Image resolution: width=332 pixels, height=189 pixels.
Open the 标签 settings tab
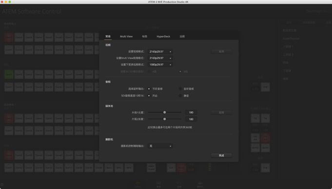click(x=145, y=36)
